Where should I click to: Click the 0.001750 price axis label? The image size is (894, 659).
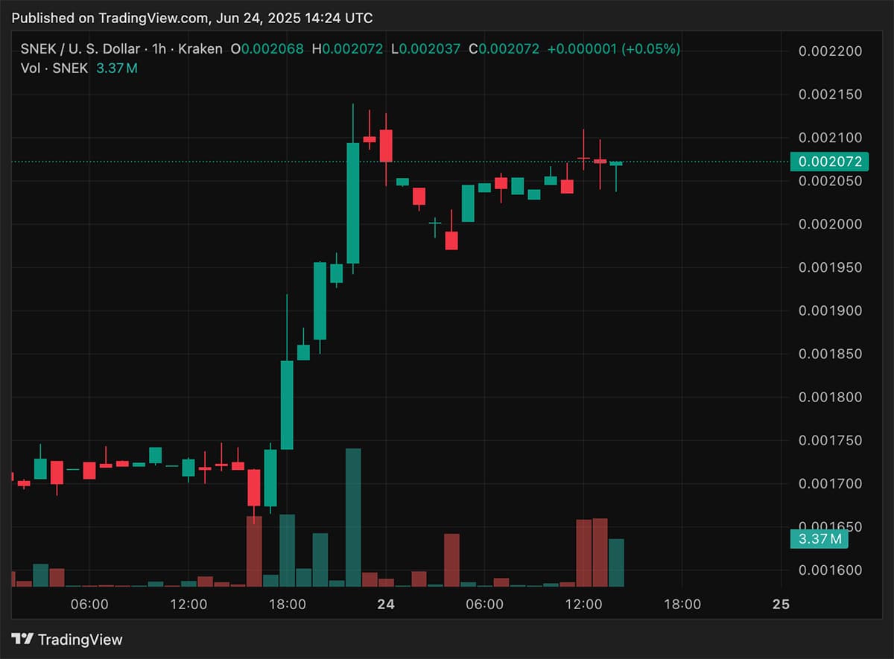pyautogui.click(x=830, y=440)
